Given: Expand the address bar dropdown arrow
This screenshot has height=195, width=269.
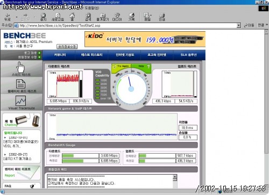Looking at the screenshot, I should click(238, 25).
